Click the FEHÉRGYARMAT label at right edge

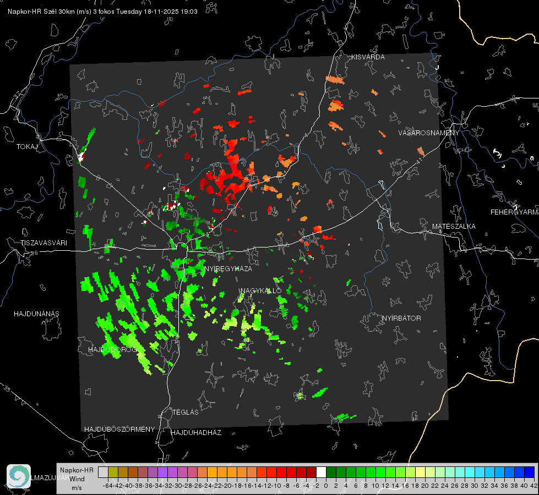[x=515, y=212]
